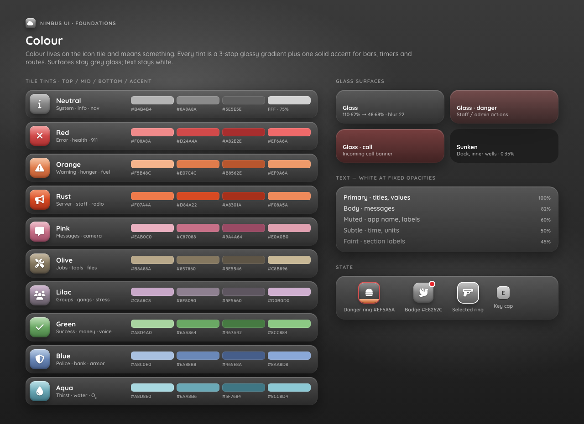This screenshot has width=584, height=424.
Task: Click the 'Thirst · water · O₂' subtitle
Action: click(76, 396)
